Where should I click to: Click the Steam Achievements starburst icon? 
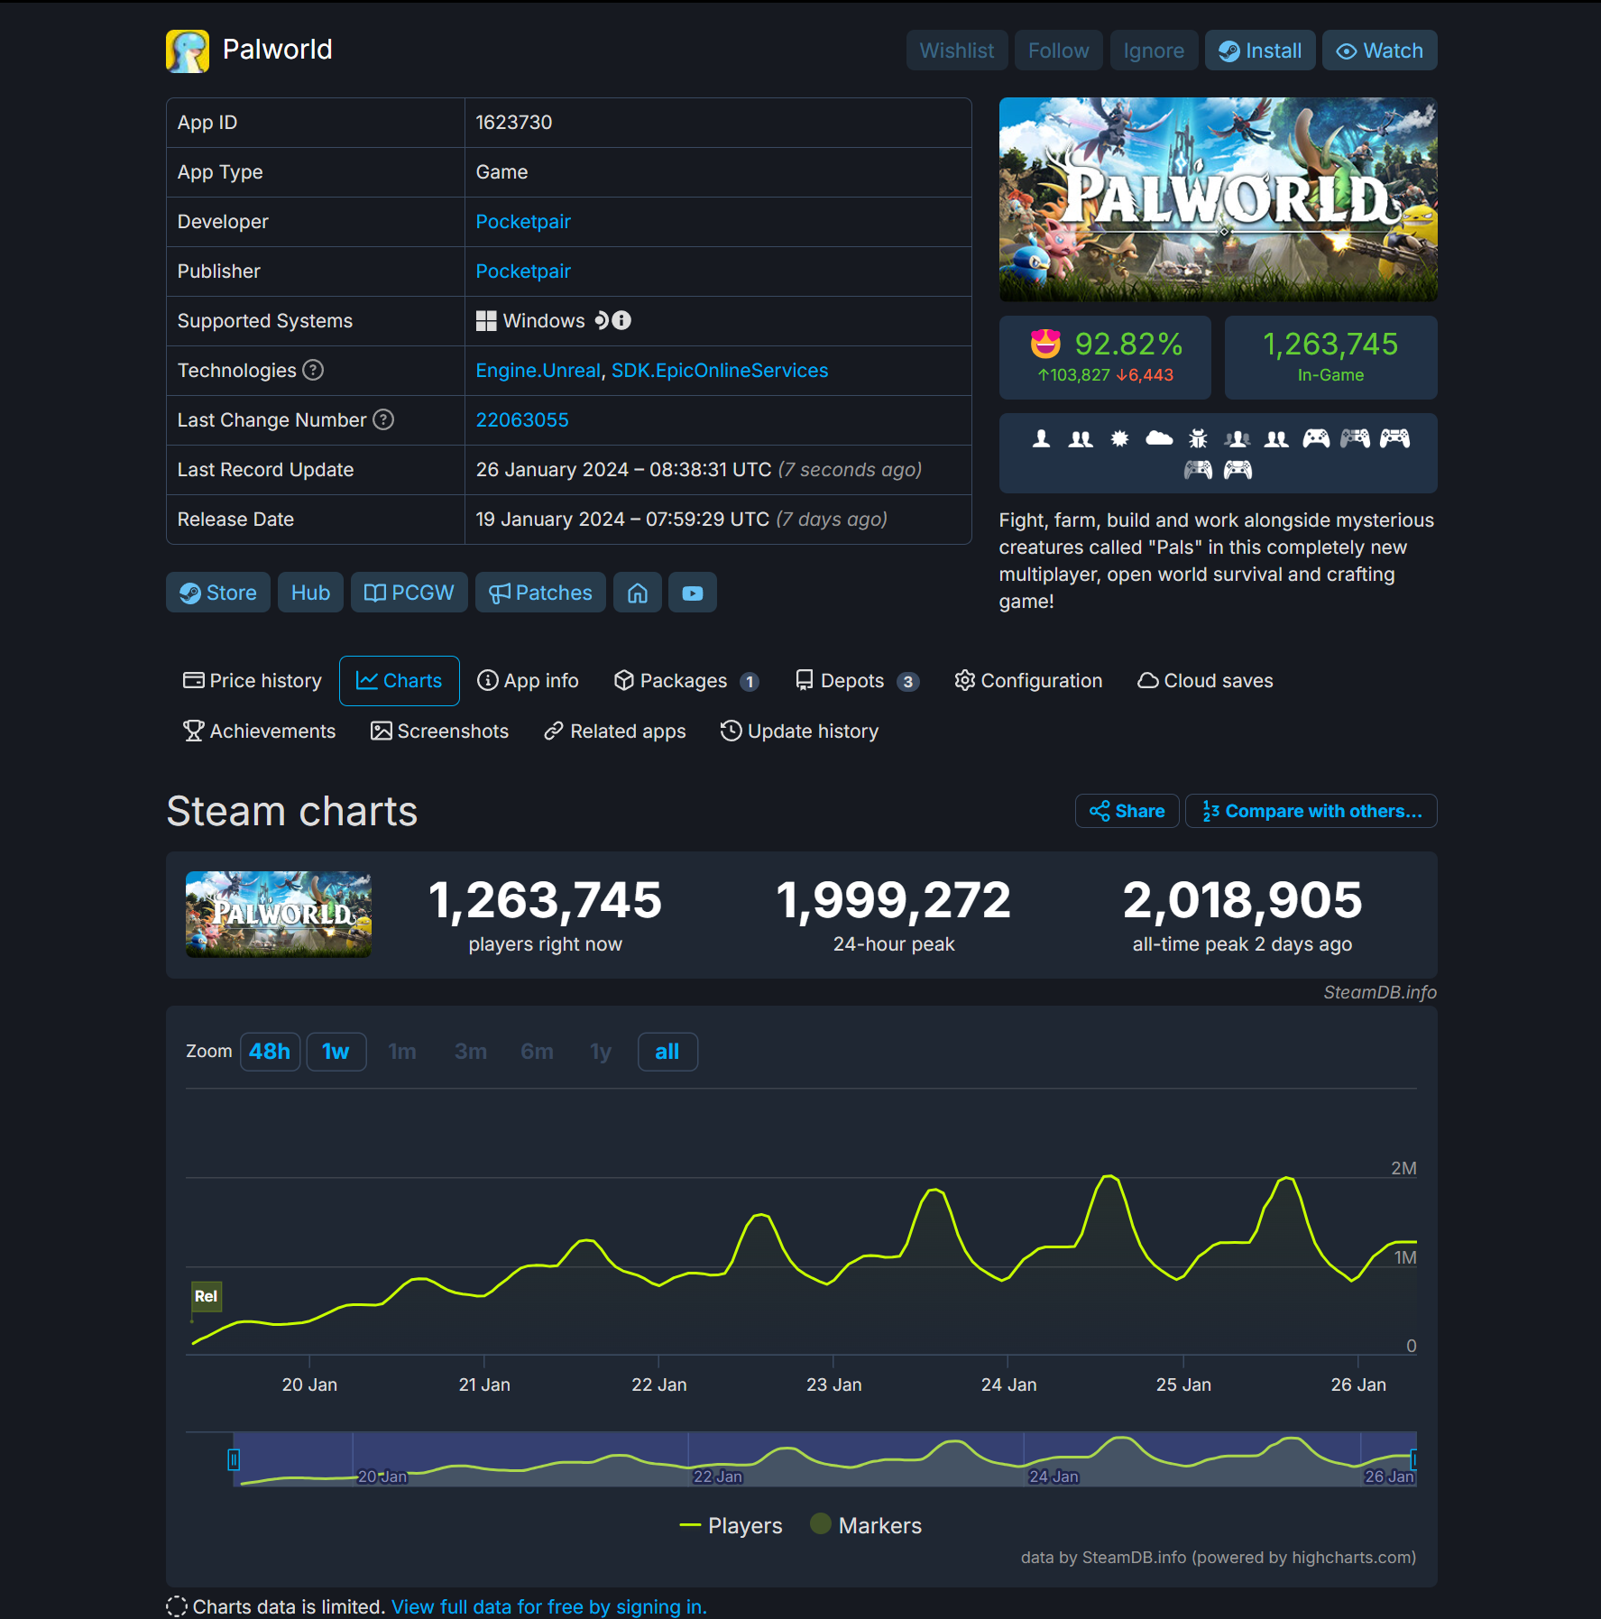coord(1119,439)
